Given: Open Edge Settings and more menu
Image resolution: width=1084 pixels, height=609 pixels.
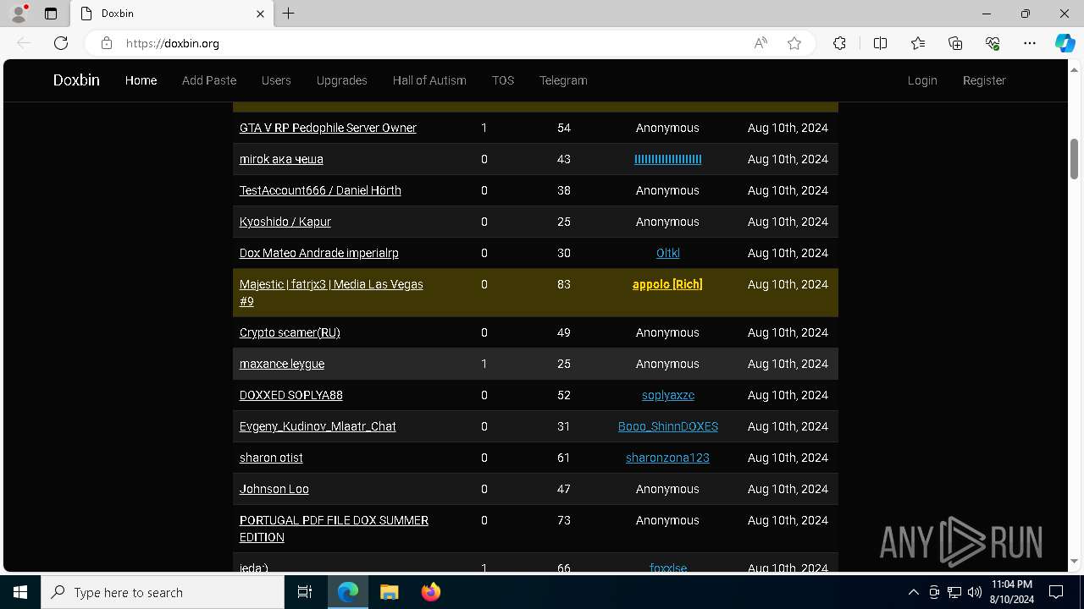Looking at the screenshot, I should point(1030,43).
